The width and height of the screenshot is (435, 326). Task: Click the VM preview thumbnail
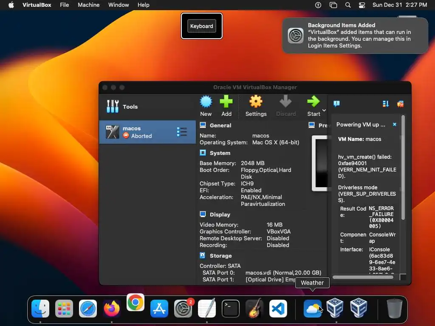click(320, 163)
